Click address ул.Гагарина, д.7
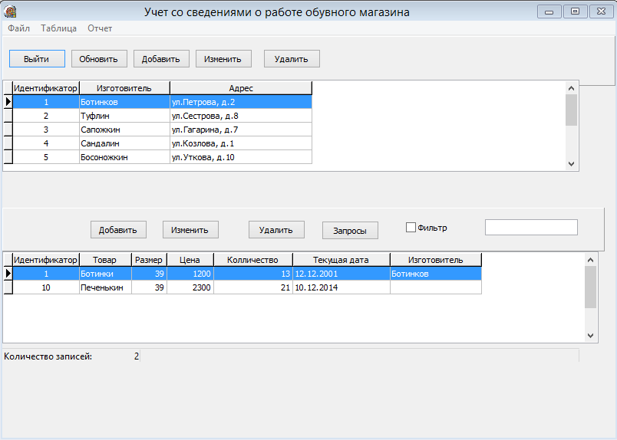Viewport: 617px width, 440px height. [241, 130]
